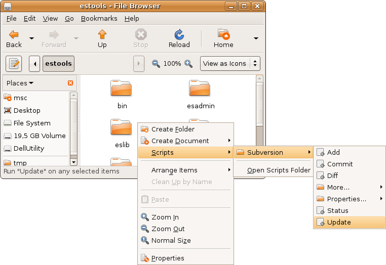
Task: Open the bin folder icon
Action: click(121, 88)
